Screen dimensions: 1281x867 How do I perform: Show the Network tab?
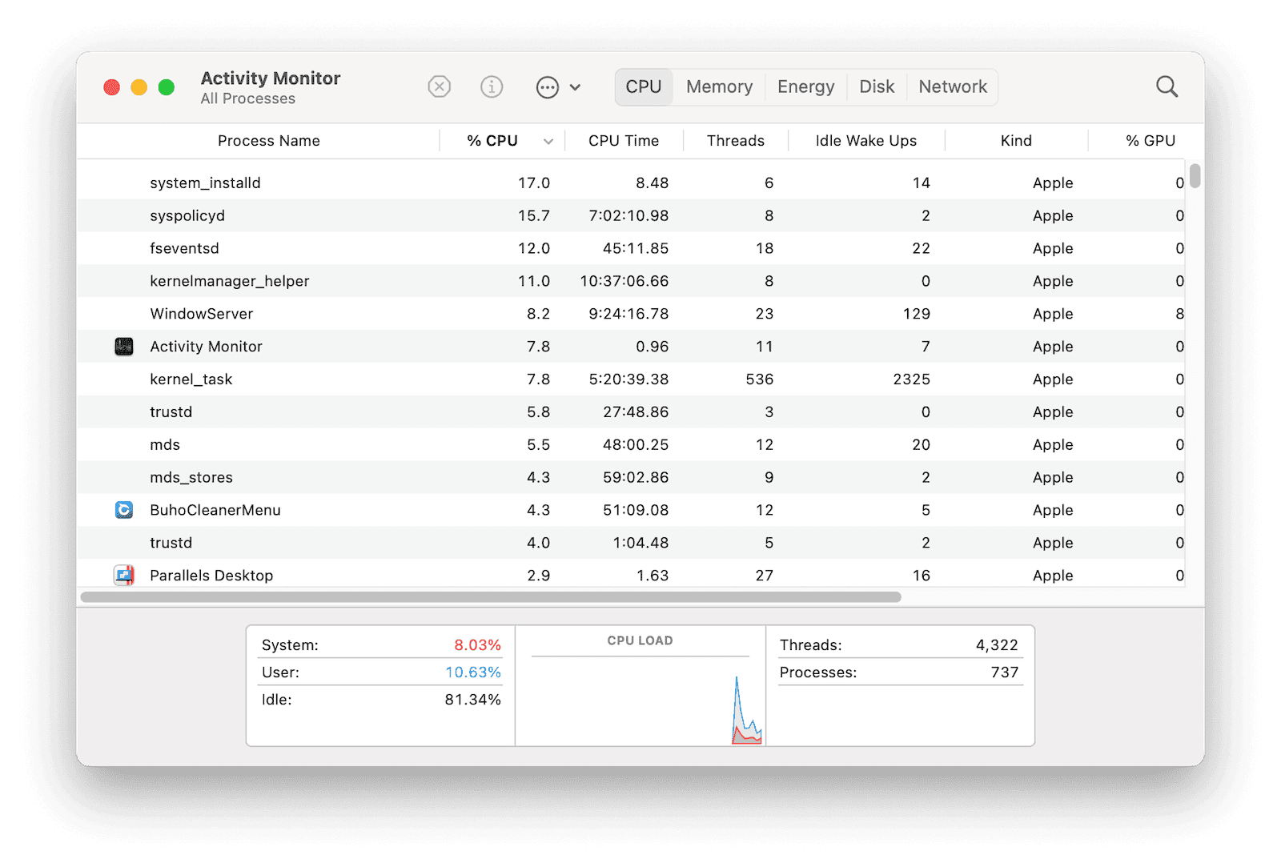953,86
